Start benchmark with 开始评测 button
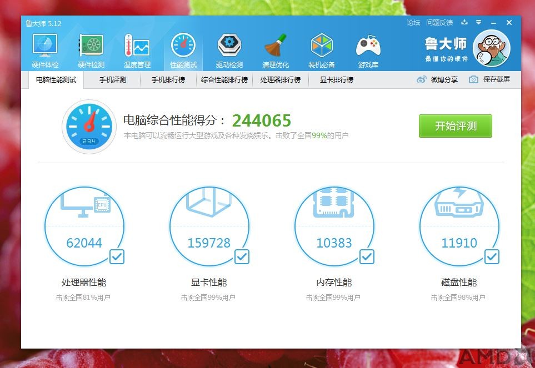 pyautogui.click(x=456, y=126)
